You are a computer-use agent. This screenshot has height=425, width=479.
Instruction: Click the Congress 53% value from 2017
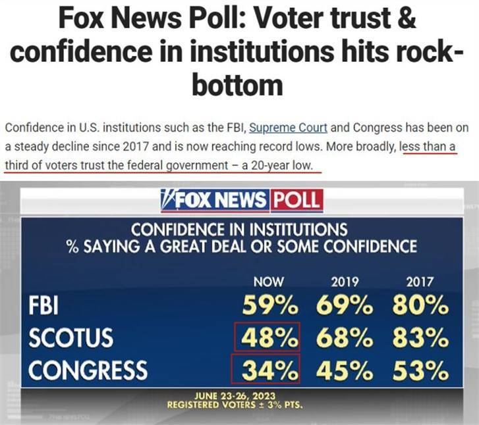pyautogui.click(x=420, y=370)
